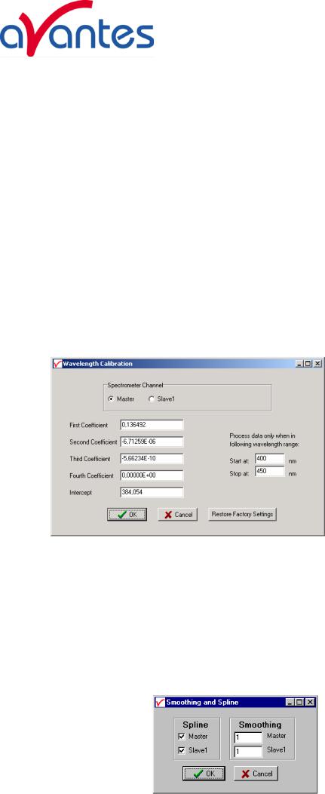Click the 'Stop at' wavelength field
The image size is (325, 794).
click(x=271, y=472)
